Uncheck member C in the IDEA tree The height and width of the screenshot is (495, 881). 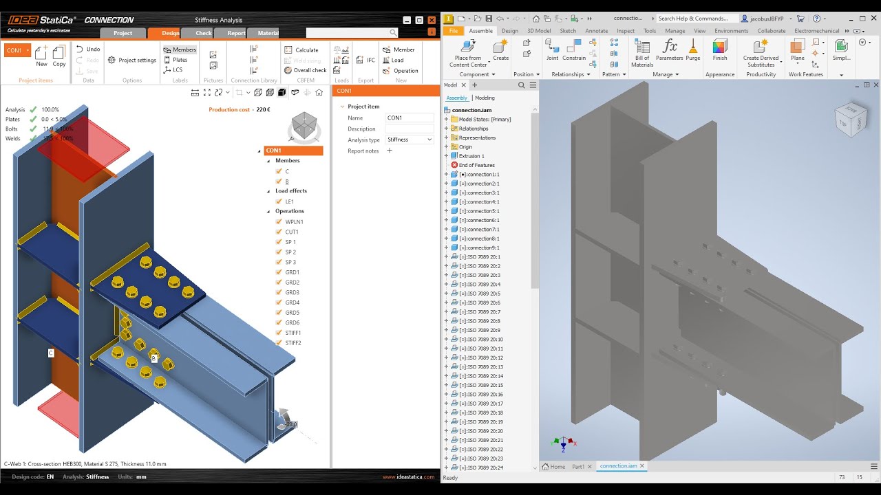(x=279, y=171)
